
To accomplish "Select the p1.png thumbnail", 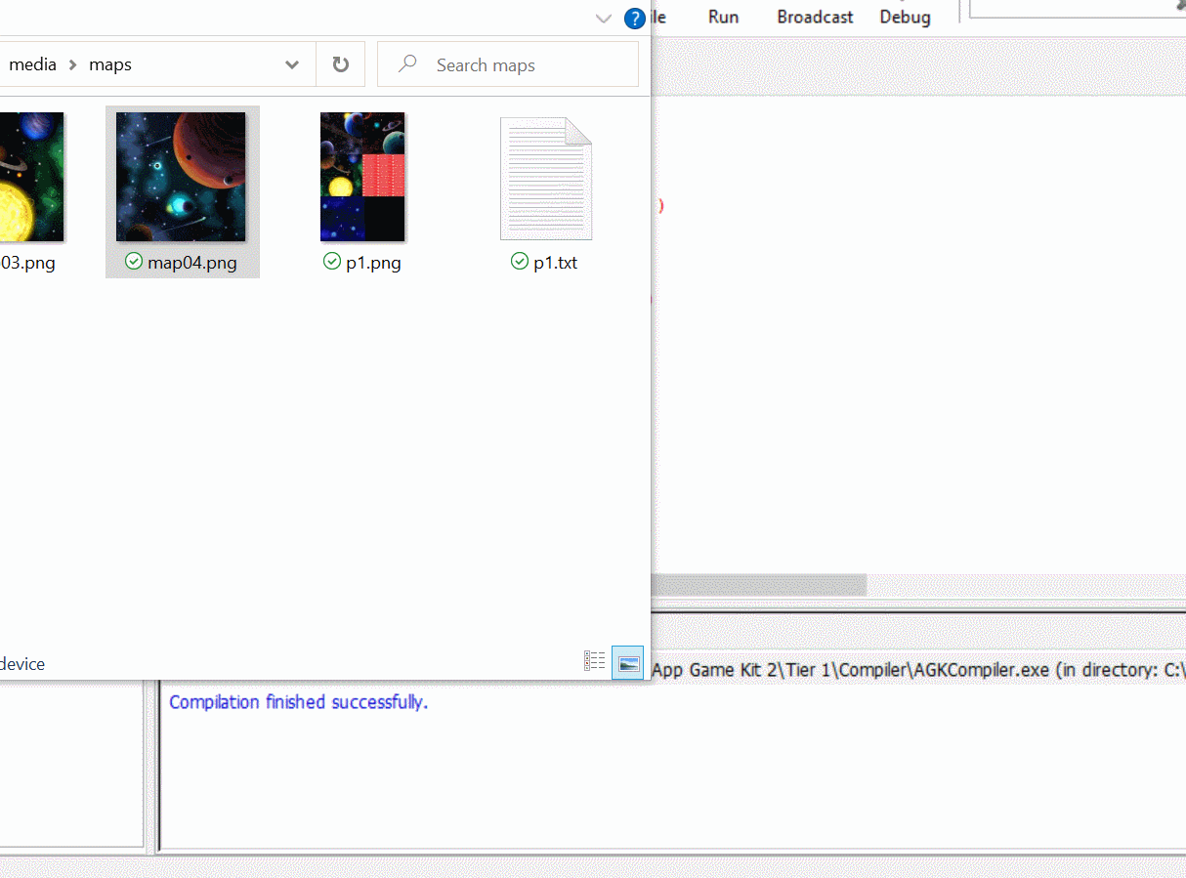I will (x=362, y=177).
